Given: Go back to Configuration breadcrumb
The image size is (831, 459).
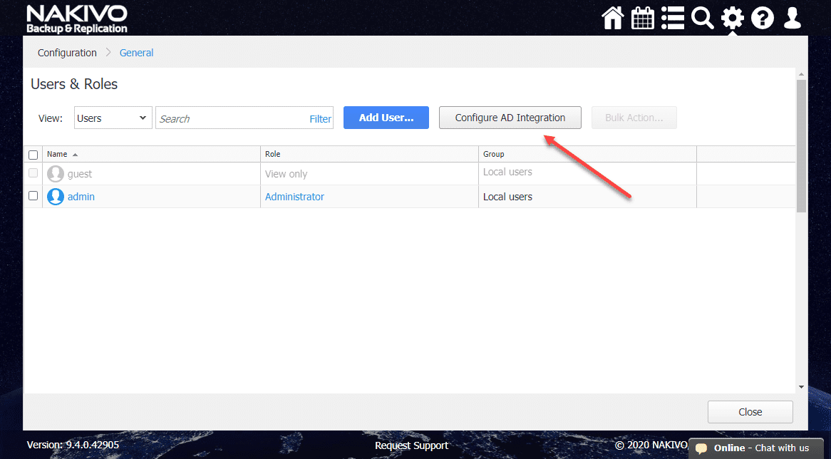Looking at the screenshot, I should pos(67,52).
